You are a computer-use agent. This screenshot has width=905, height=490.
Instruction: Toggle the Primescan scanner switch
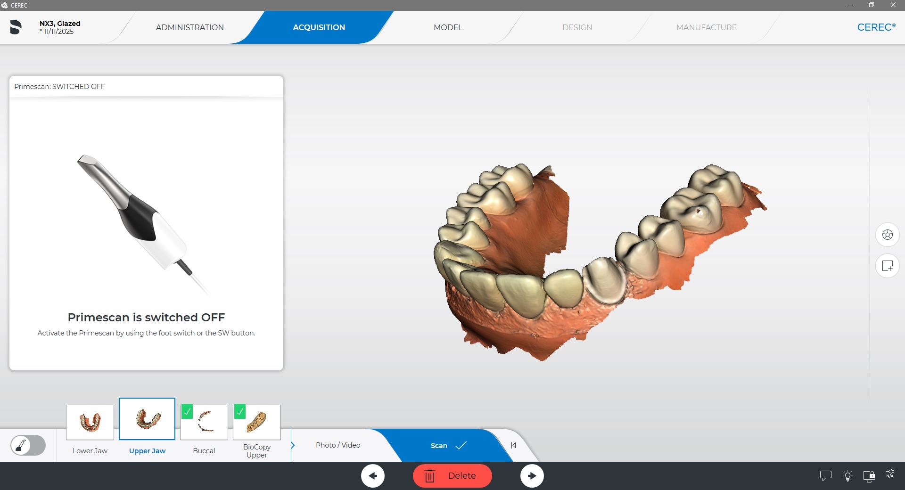[28, 445]
